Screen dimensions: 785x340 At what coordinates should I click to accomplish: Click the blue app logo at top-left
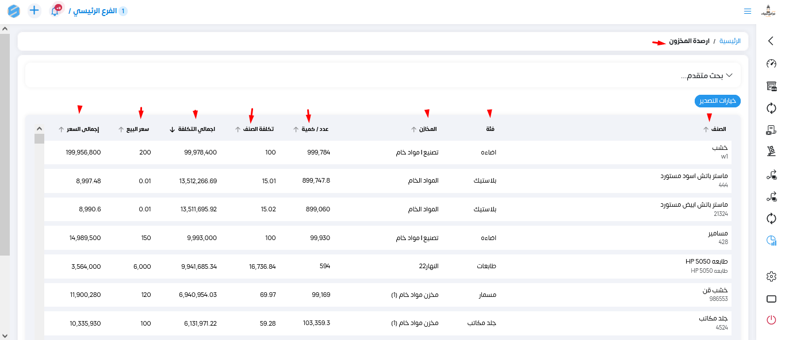click(14, 11)
